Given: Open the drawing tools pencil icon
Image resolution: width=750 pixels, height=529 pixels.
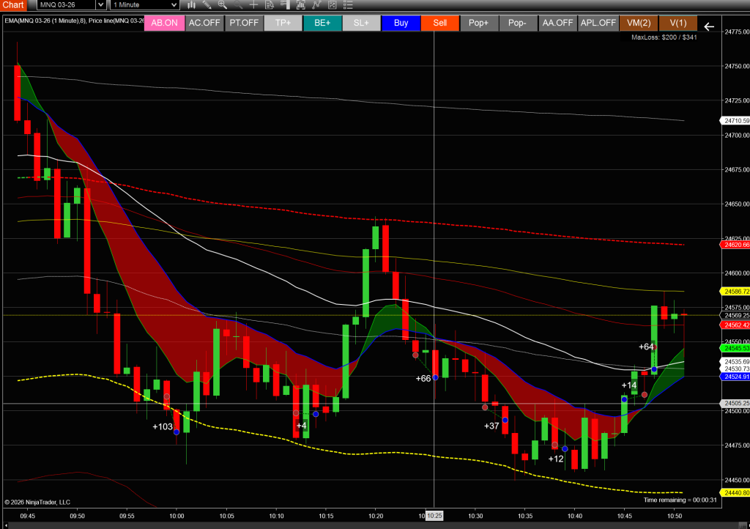Looking at the screenshot, I should [207, 4].
